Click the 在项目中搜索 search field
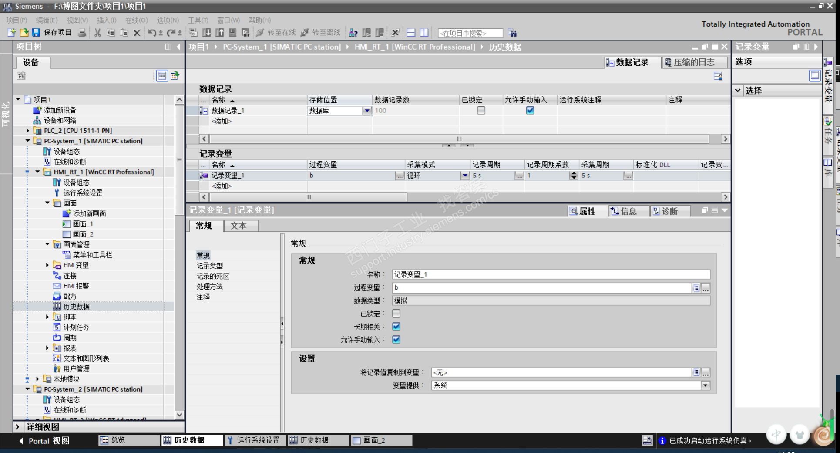This screenshot has height=453, width=840. pos(470,33)
